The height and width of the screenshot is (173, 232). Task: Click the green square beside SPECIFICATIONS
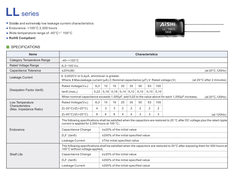tap(8, 47)
